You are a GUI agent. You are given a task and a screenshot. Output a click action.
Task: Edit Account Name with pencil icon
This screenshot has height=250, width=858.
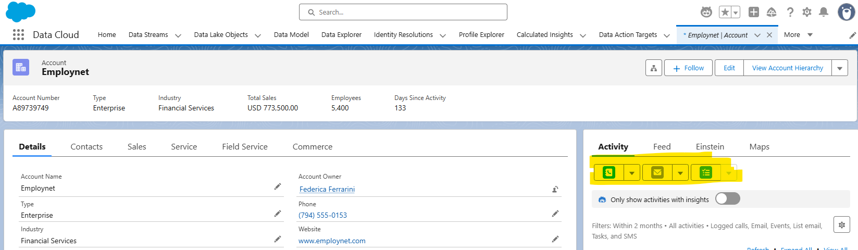coord(278,186)
